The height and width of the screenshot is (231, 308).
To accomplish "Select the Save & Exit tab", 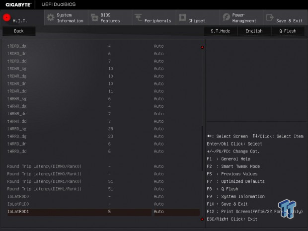I will pyautogui.click(x=286, y=17).
